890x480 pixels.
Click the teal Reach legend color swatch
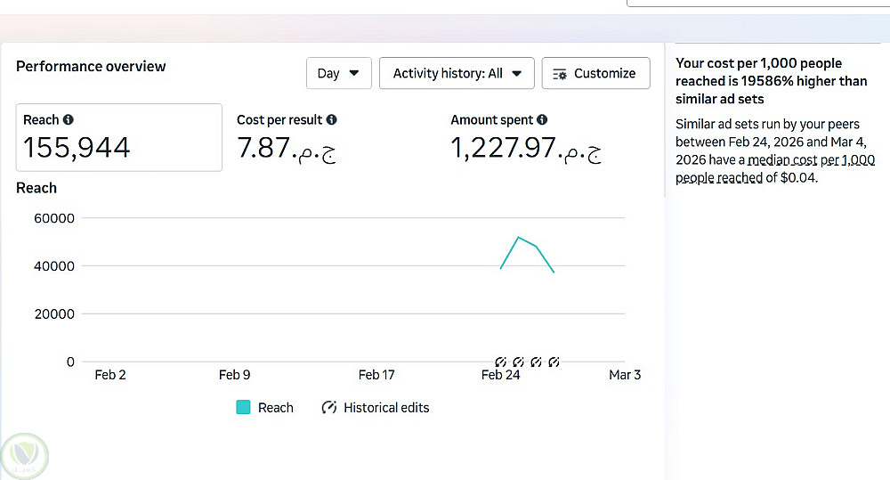[243, 408]
